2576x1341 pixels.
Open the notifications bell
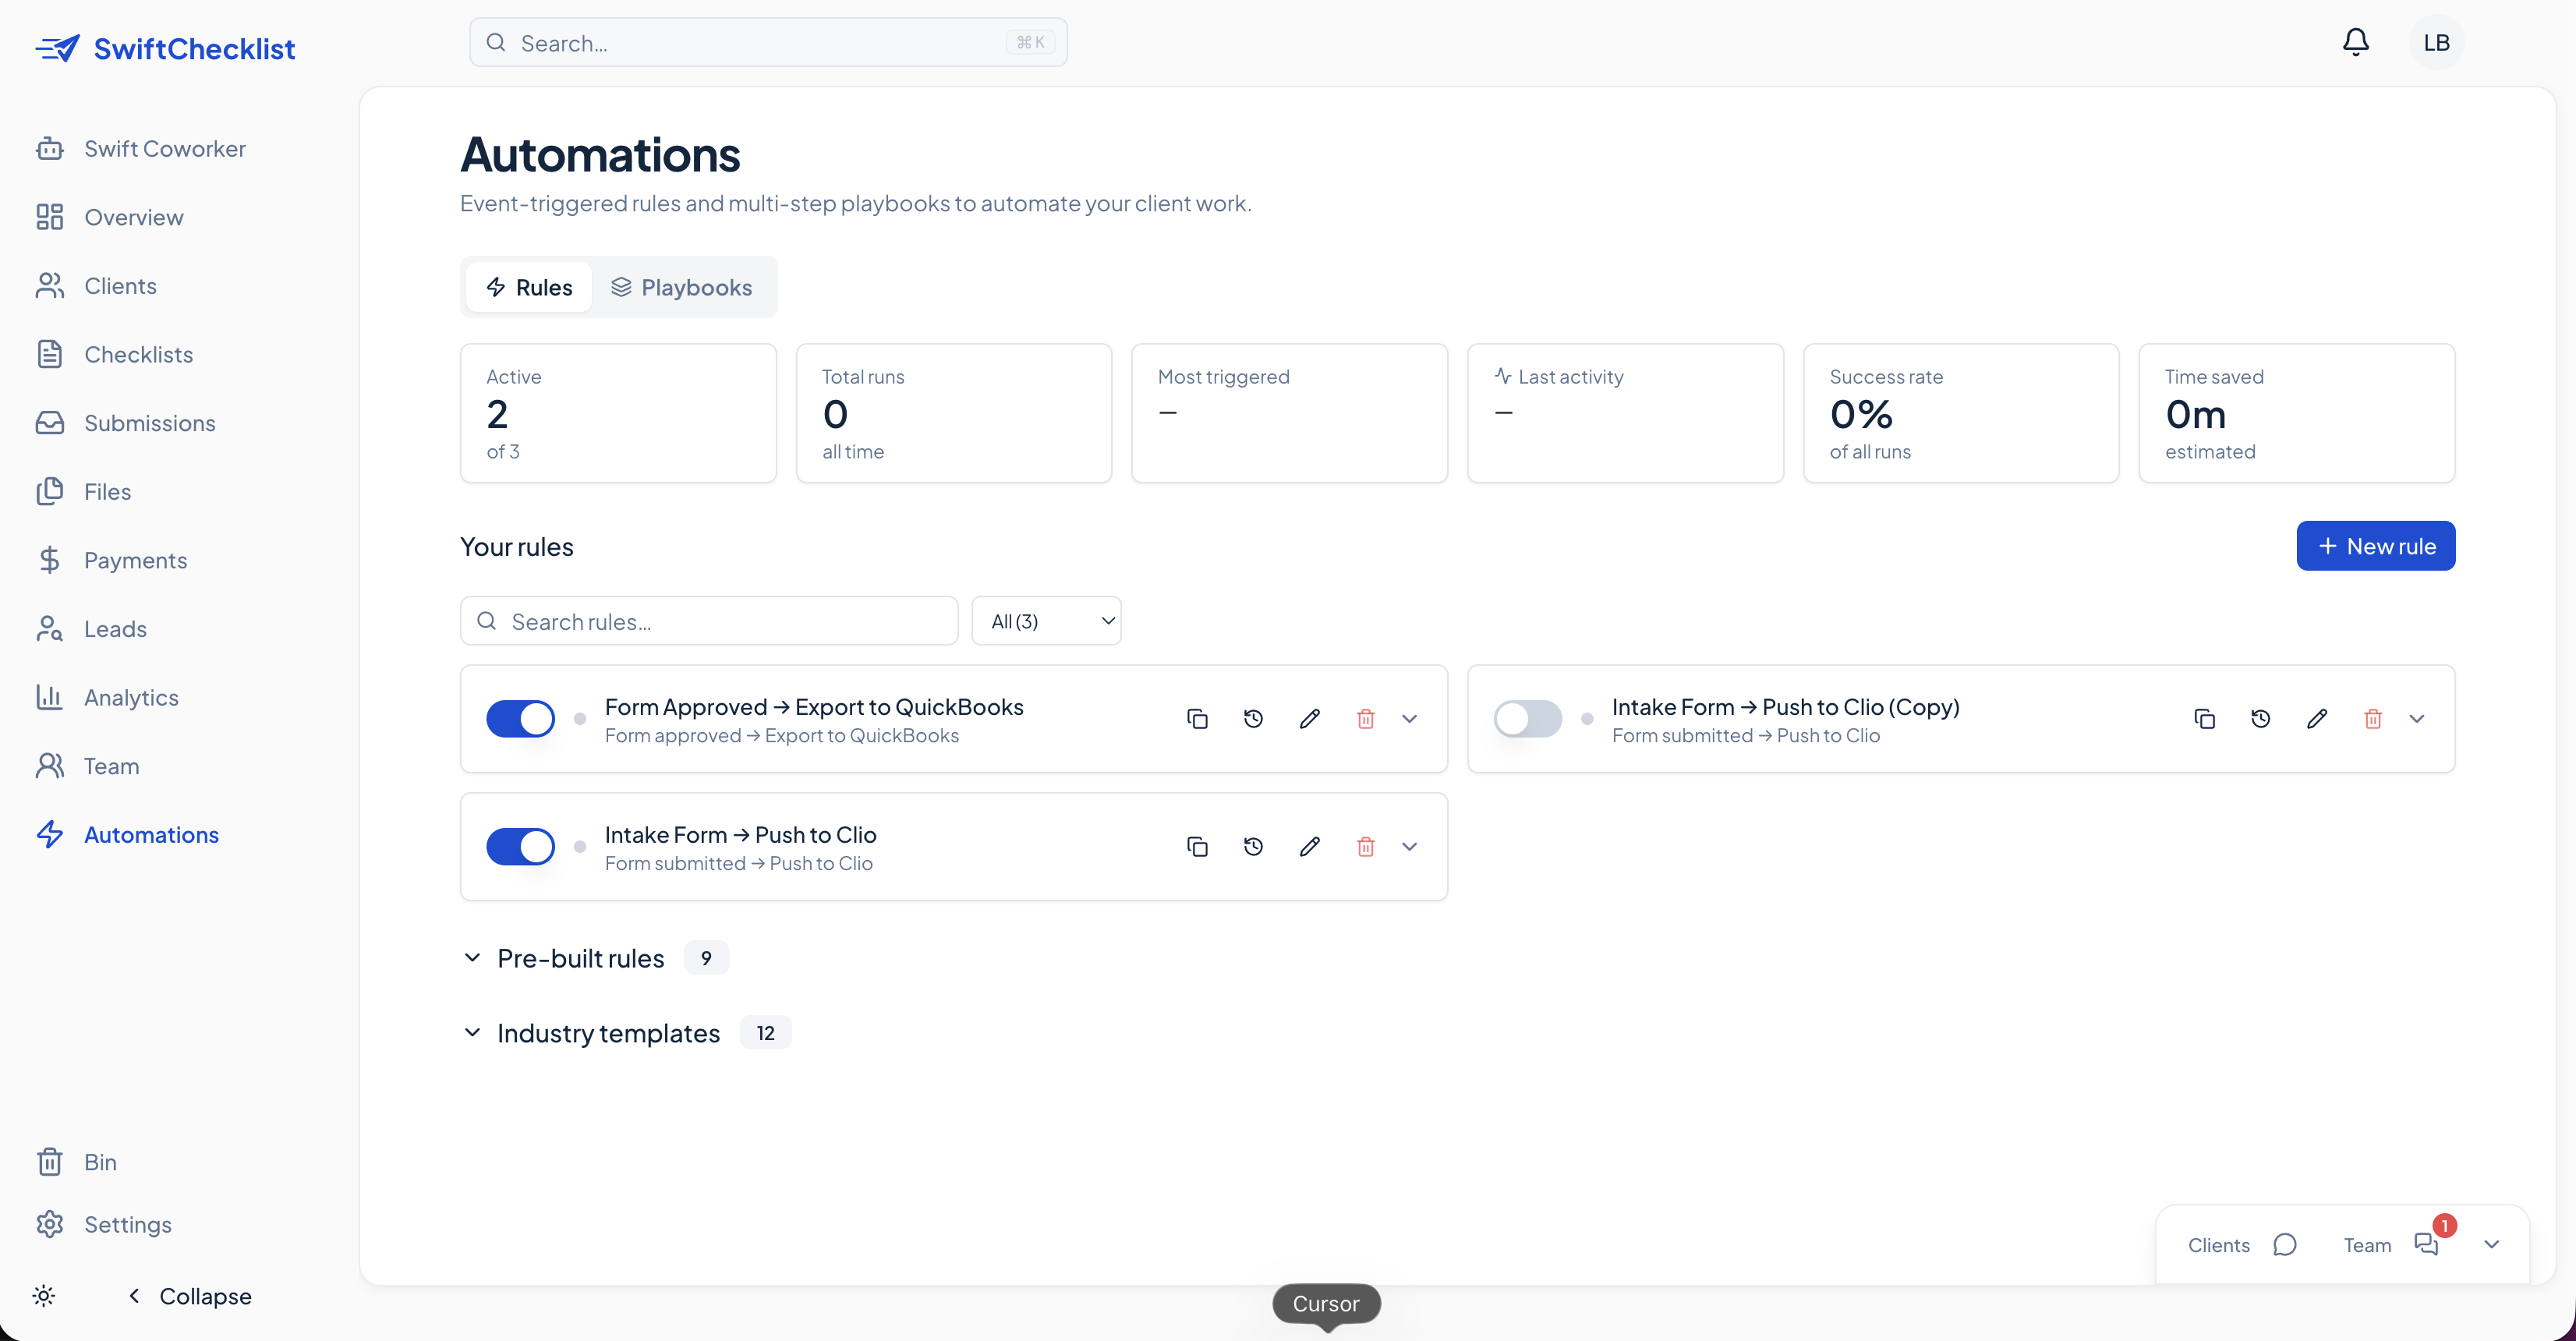click(2355, 42)
